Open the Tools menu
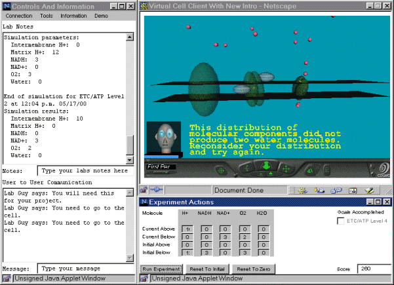 [x=47, y=15]
